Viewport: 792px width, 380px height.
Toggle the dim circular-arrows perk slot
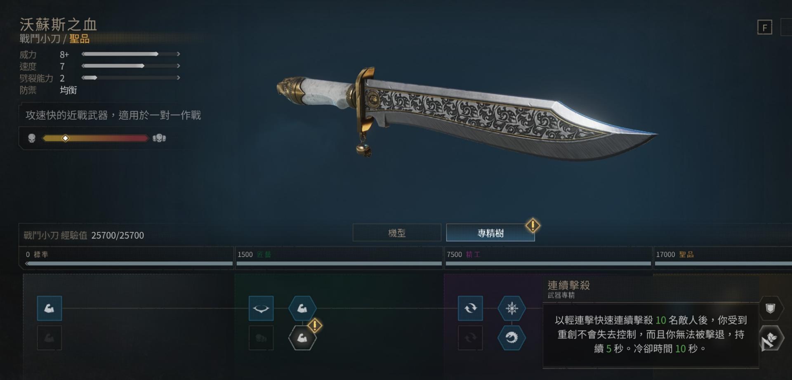pos(470,338)
